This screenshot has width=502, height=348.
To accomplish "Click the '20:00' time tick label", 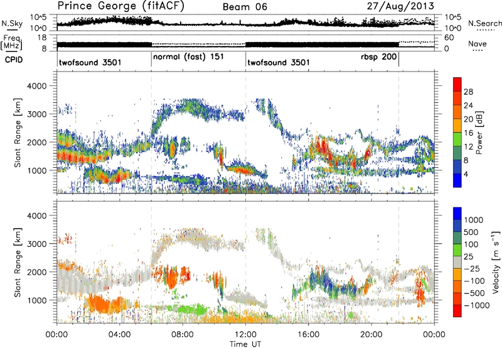I will [371, 335].
